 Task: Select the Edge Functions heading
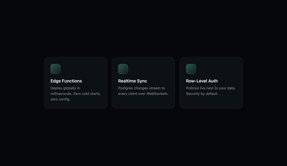66,81
